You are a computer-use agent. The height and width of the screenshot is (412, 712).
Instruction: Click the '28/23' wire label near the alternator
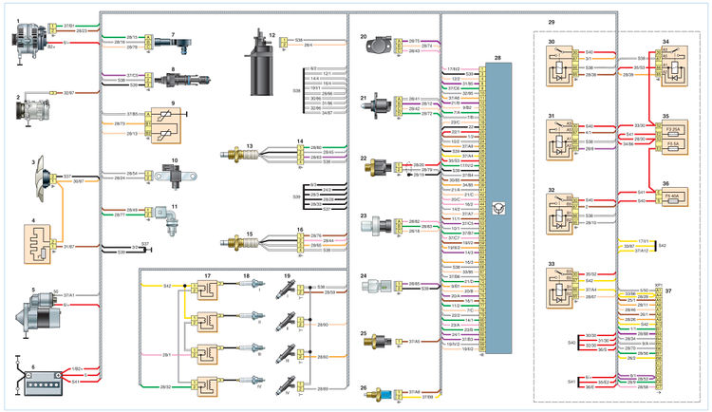tap(82, 31)
